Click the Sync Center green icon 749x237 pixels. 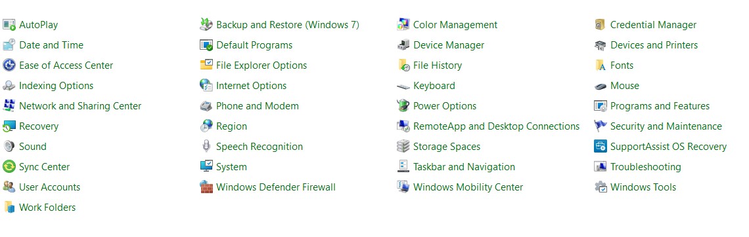click(9, 166)
